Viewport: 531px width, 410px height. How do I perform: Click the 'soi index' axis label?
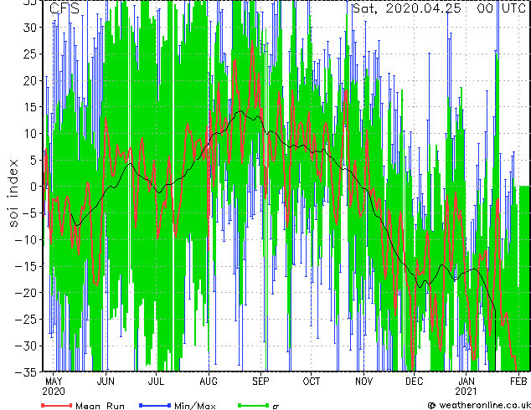coord(13,193)
